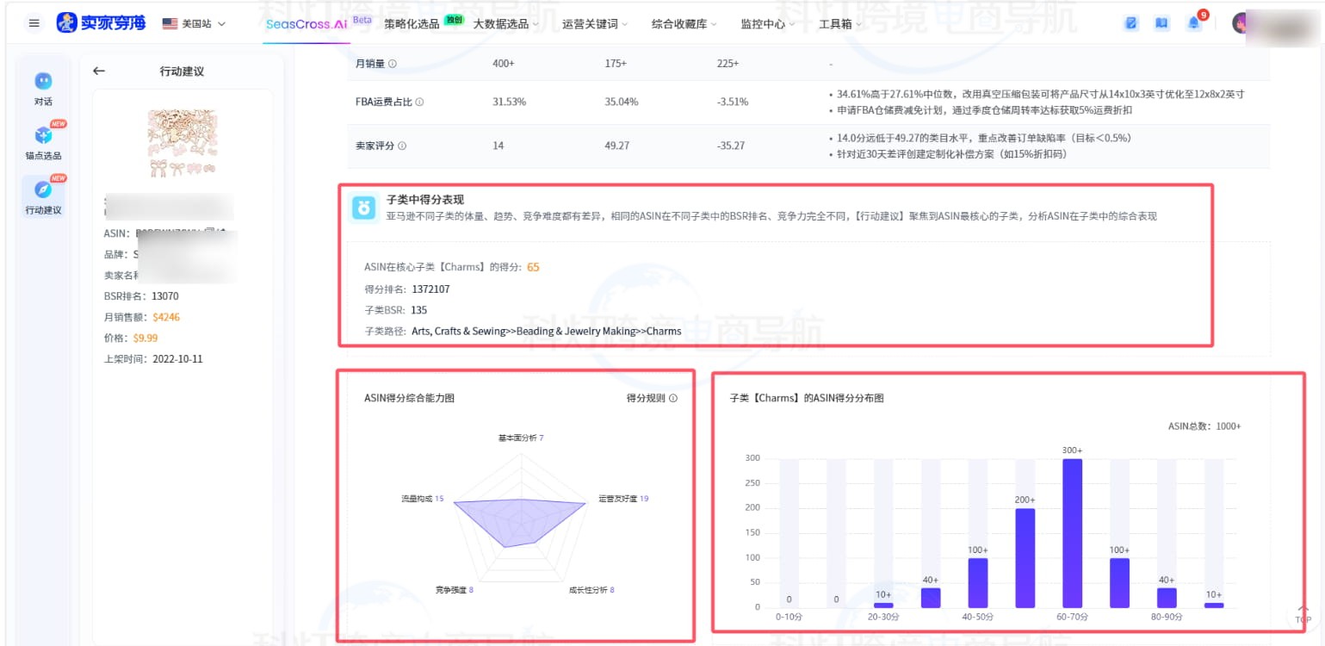Select 行动建议 compass icon in sidebar
The image size is (1325, 646).
coord(43,189)
